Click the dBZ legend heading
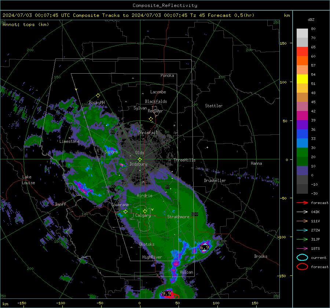The width and height of the screenshot is (330, 308). [x=311, y=20]
